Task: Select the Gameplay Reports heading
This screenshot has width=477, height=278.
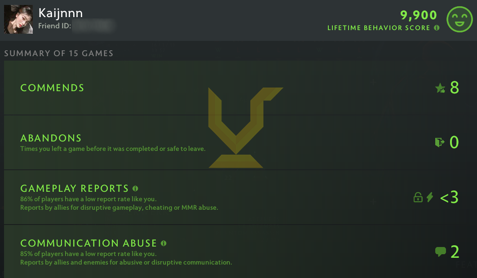Action: [75, 189]
